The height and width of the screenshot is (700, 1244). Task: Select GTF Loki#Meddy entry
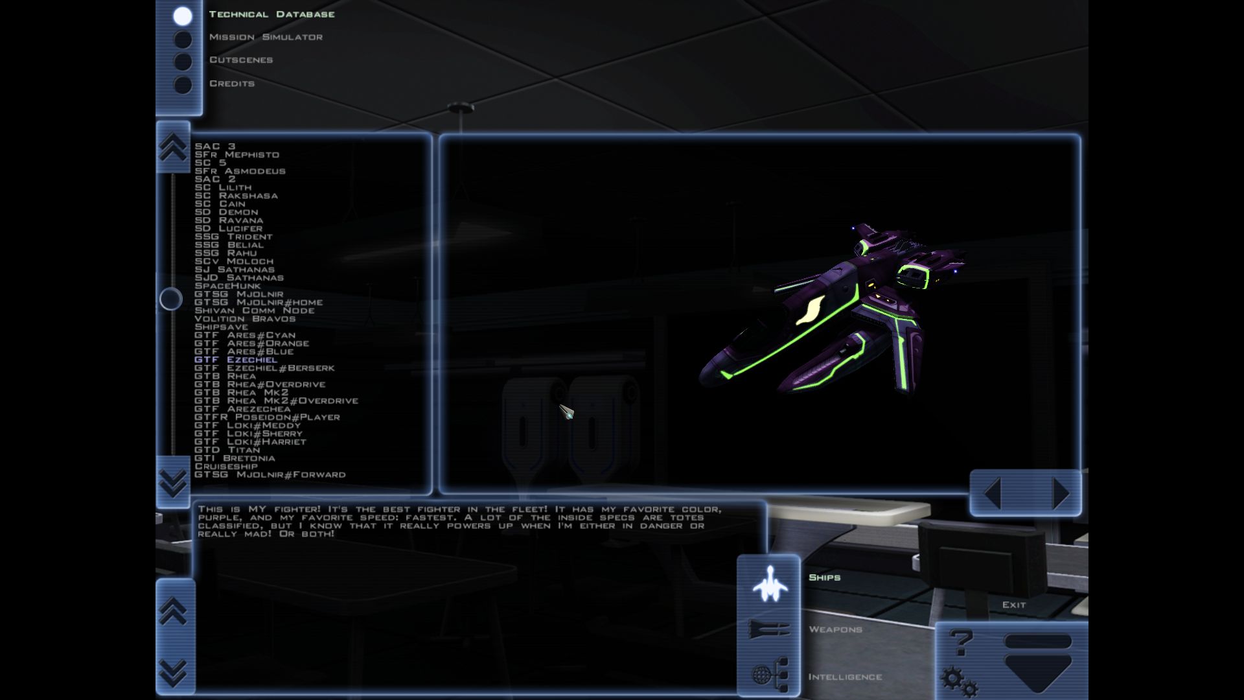248,425
